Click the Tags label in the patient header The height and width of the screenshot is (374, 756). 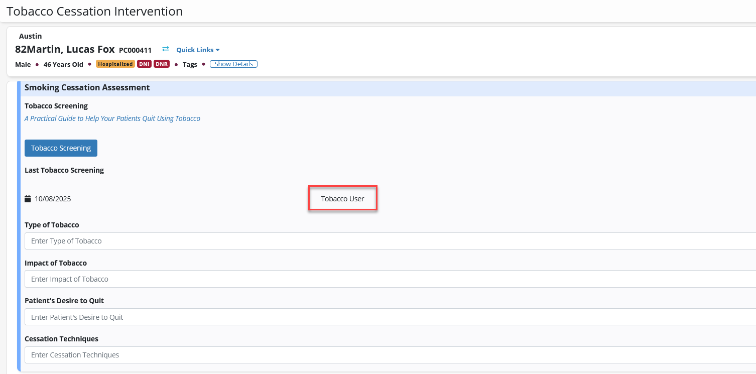pos(190,64)
